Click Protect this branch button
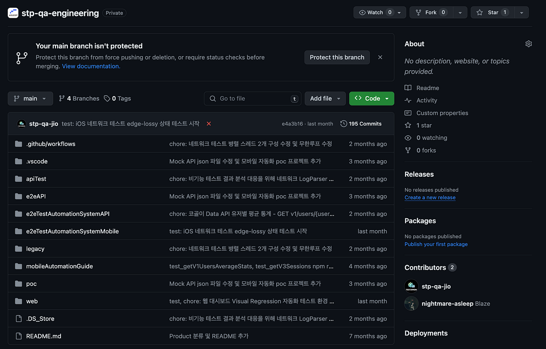This screenshot has height=349, width=546. (337, 57)
